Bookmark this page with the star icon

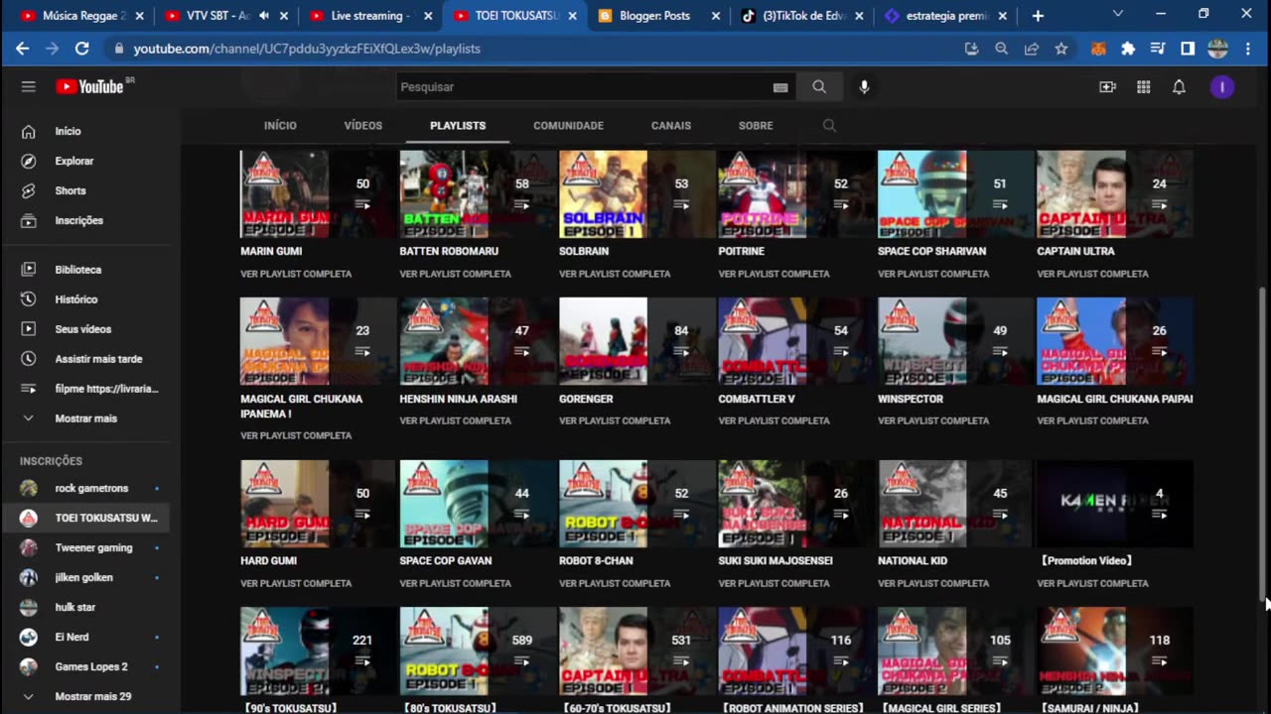(x=1061, y=49)
